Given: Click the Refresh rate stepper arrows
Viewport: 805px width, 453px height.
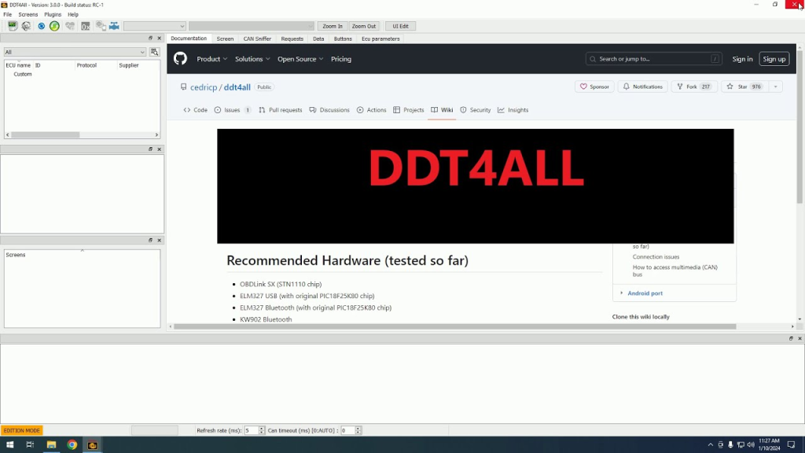Looking at the screenshot, I should pyautogui.click(x=262, y=430).
